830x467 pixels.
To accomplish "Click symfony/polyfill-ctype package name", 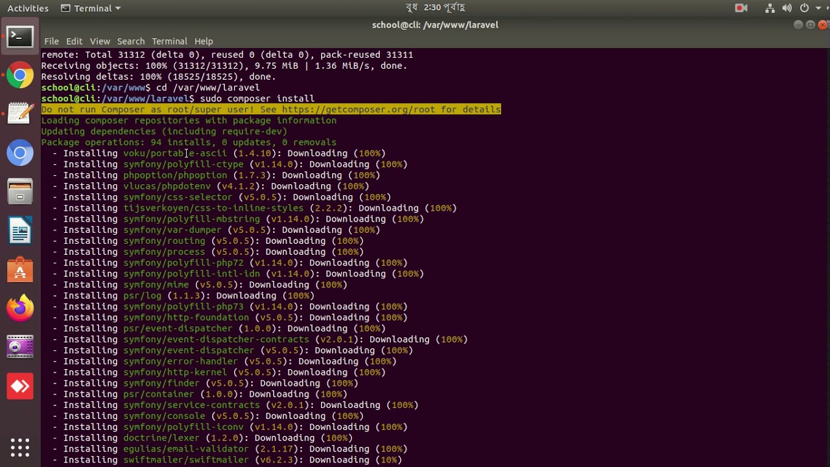I will [184, 164].
